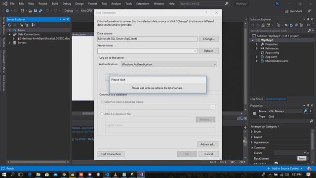Open the Edge browser from taskbar
Screen dimensions: 316x178
(x=30, y=175)
